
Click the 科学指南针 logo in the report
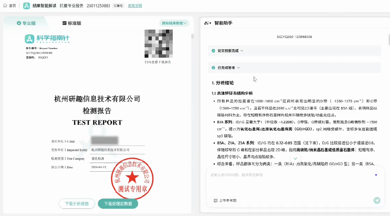point(46,39)
